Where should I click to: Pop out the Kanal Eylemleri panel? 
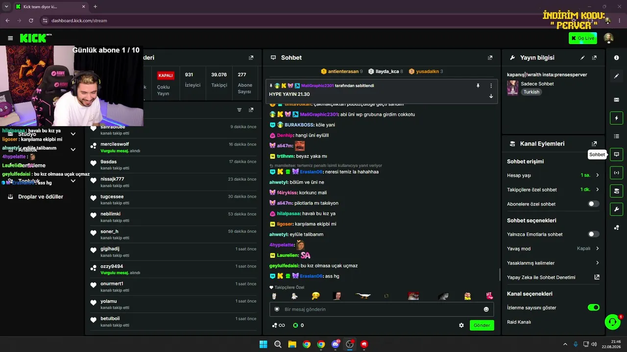[x=594, y=144]
